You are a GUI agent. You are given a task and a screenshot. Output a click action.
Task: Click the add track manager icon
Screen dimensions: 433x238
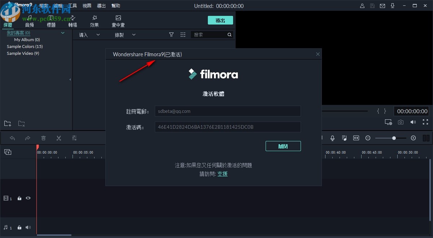pos(8,152)
